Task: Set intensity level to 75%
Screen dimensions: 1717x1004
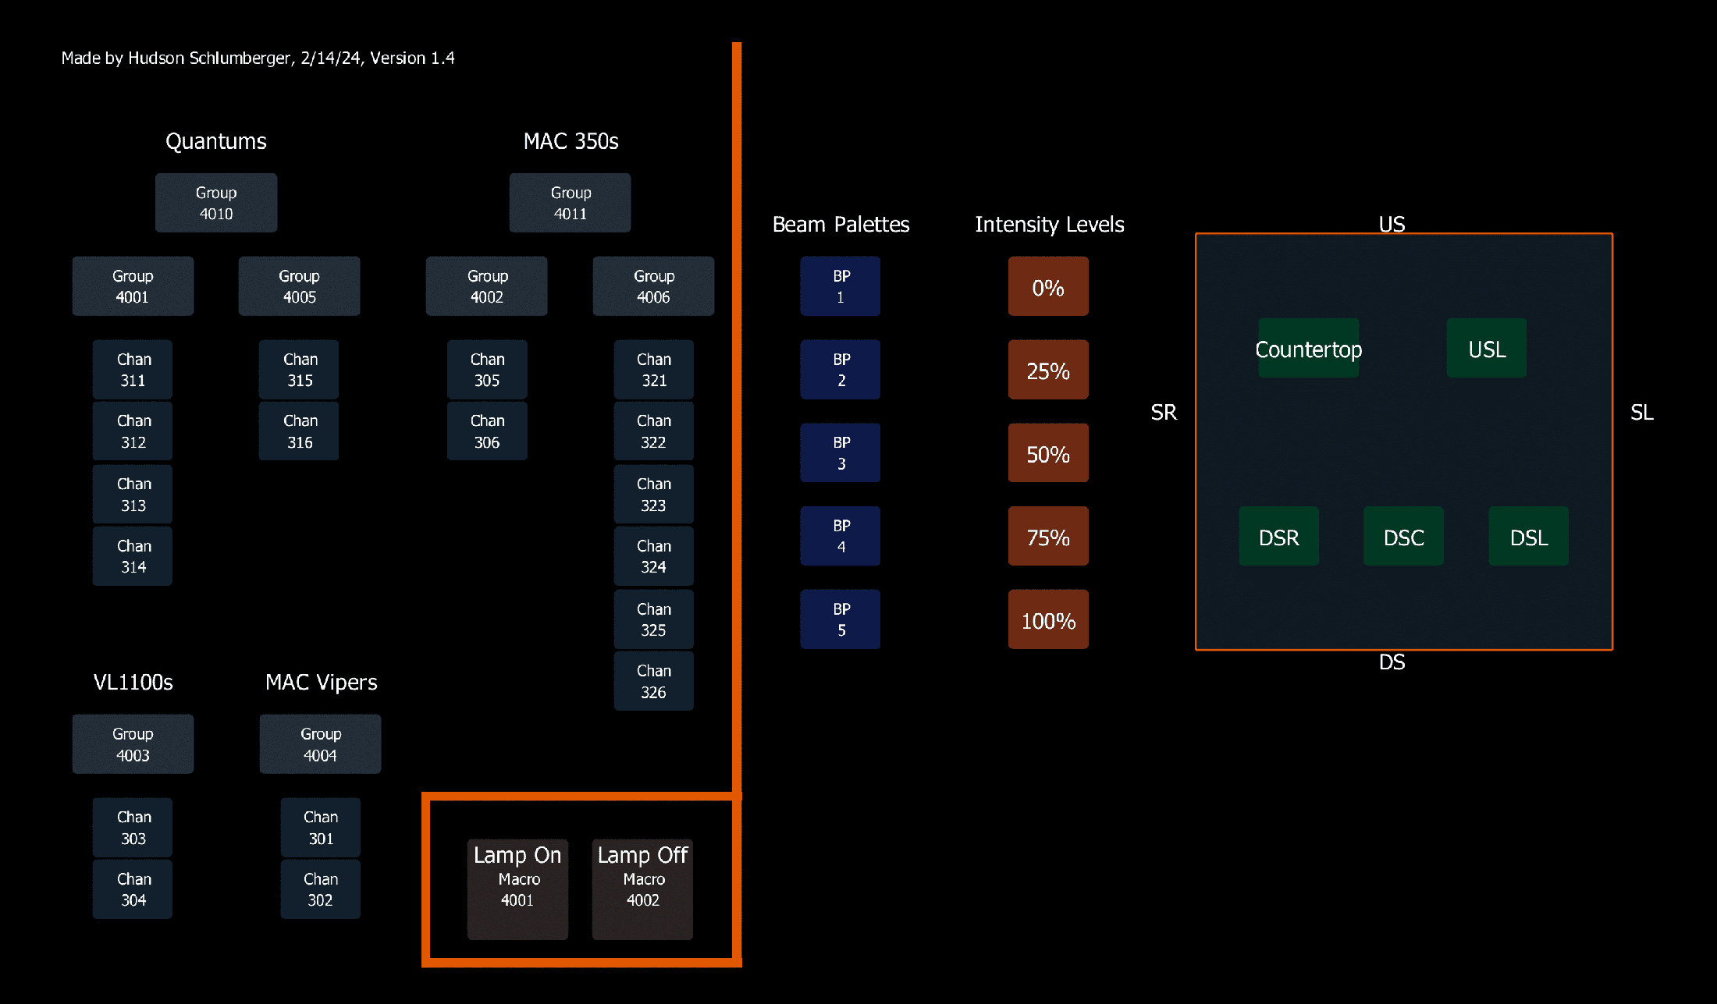Action: 1048,536
